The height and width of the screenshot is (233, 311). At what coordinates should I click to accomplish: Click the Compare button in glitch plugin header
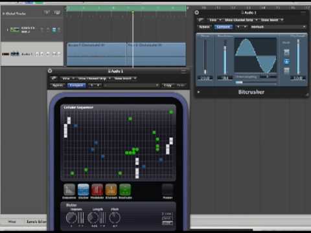76,85
